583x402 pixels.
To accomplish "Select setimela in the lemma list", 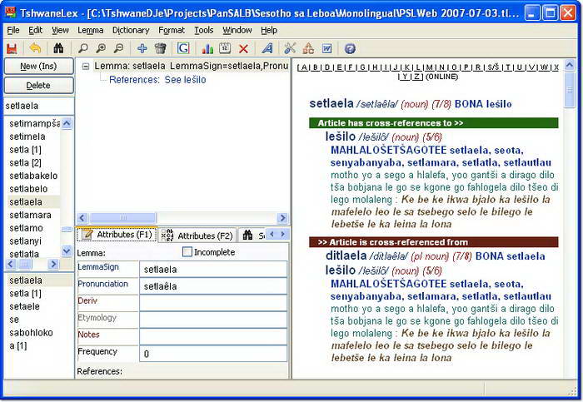I will (27, 136).
